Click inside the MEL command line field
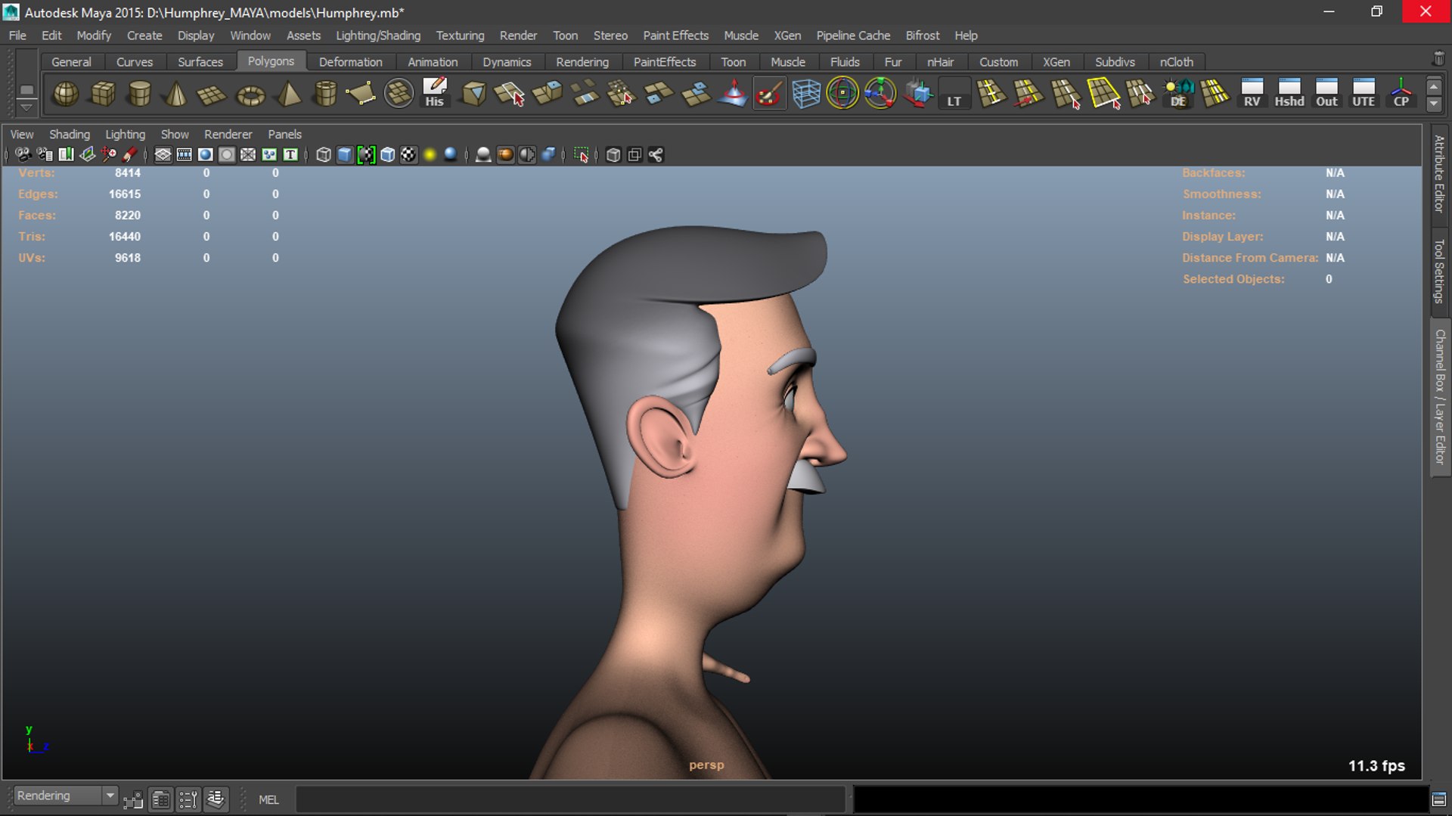The image size is (1452, 816). (x=569, y=799)
